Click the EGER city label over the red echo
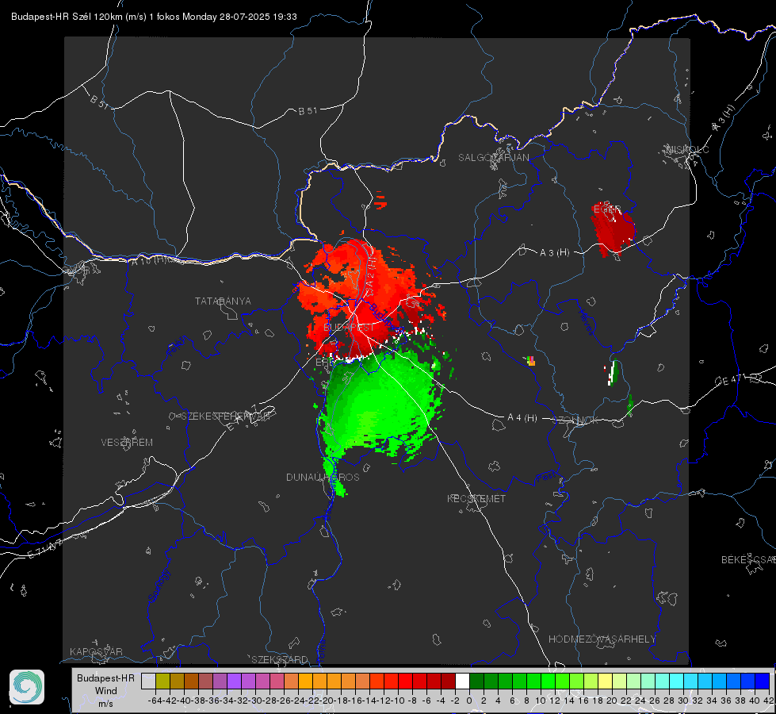 point(607,209)
